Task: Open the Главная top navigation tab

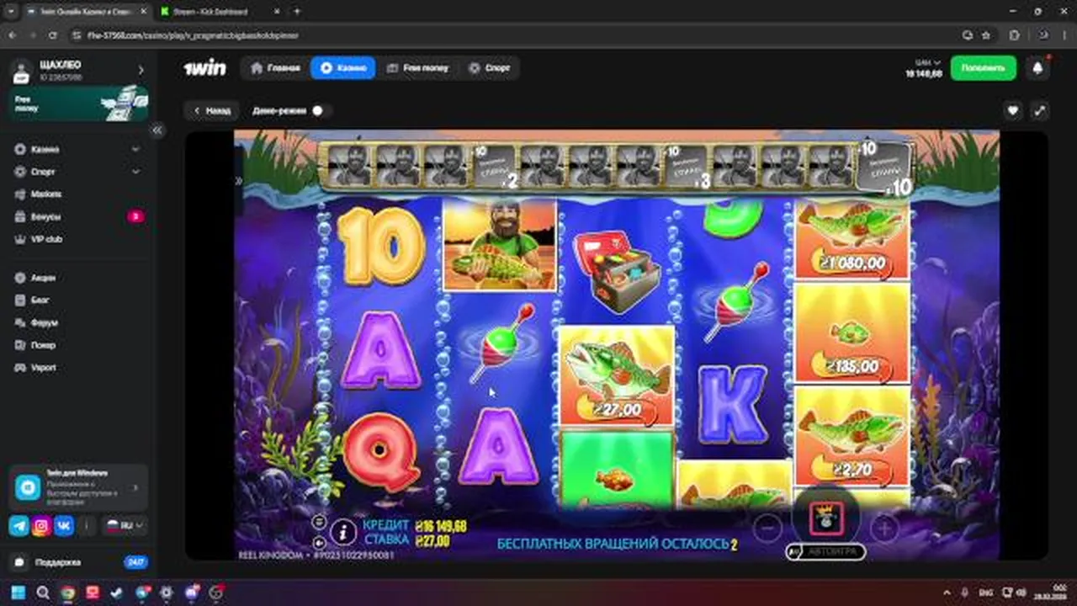Action: click(275, 68)
